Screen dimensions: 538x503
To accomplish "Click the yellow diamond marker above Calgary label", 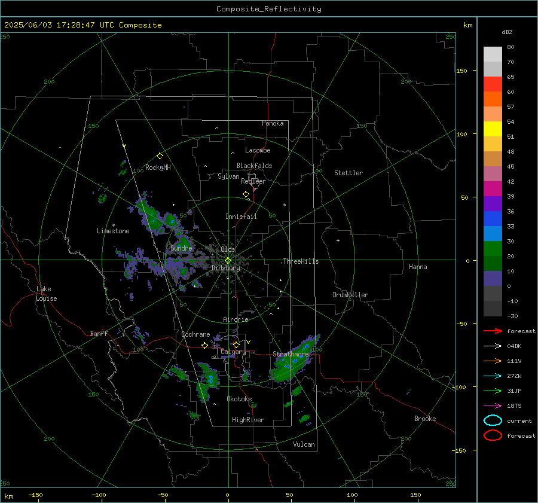I will pyautogui.click(x=236, y=345).
